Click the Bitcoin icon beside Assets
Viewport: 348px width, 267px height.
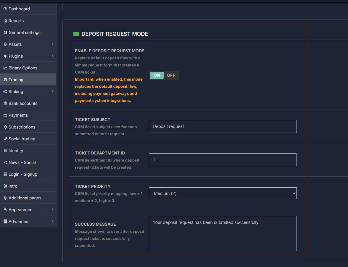tap(5, 44)
